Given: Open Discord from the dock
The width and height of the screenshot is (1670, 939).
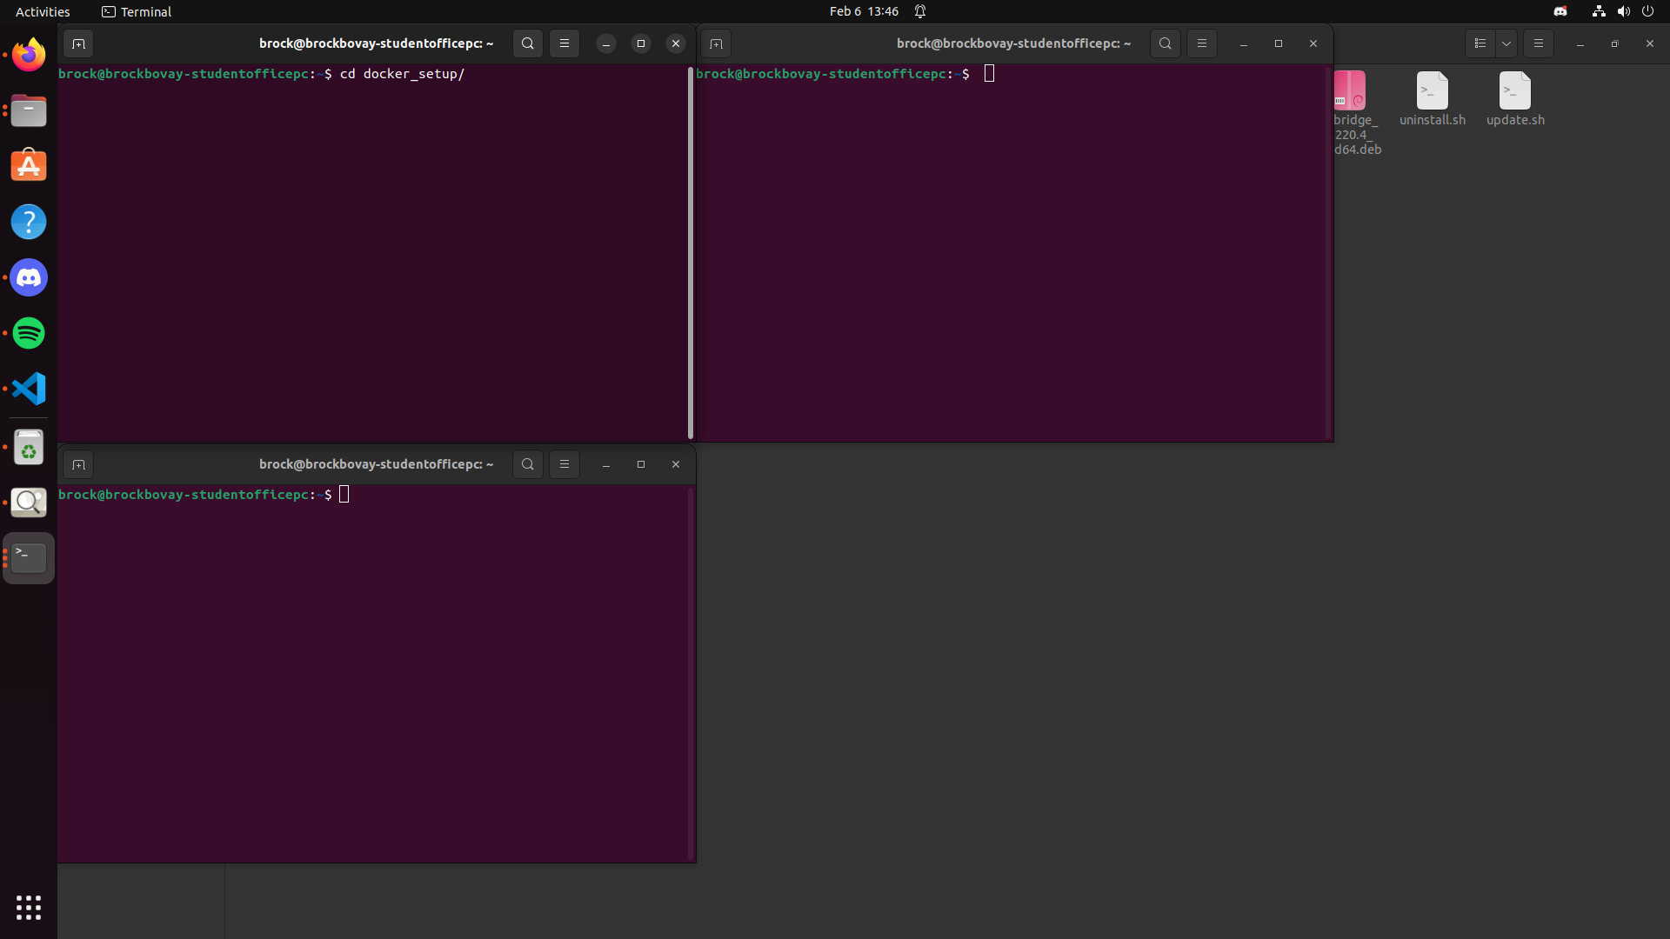Looking at the screenshot, I should 29,277.
